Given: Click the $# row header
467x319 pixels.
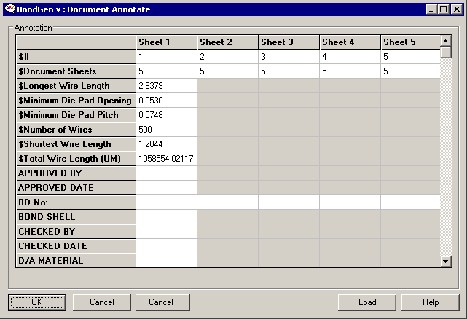Looking at the screenshot, I should [x=76, y=57].
